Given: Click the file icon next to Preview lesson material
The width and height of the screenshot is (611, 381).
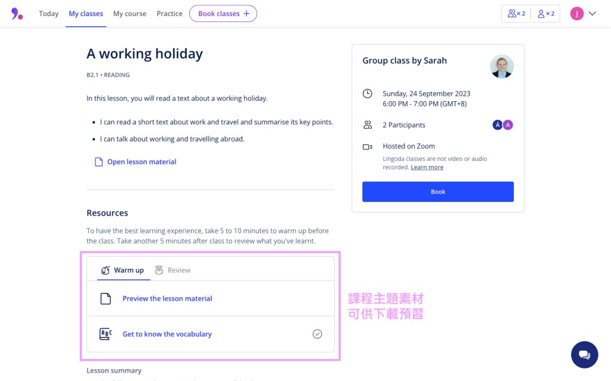Looking at the screenshot, I should pyautogui.click(x=106, y=299).
